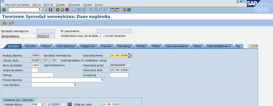
Task: Exit with the yellow up-arrow icon
Action: pos(62,10)
